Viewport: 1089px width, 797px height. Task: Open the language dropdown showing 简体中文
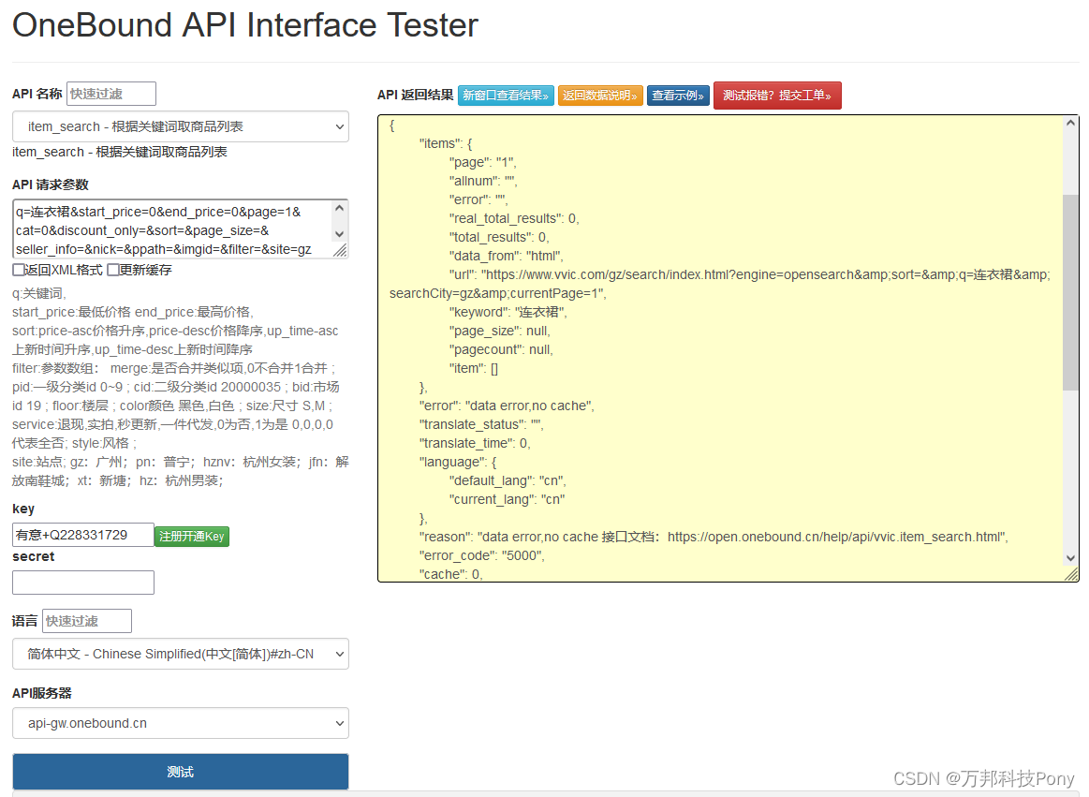[180, 654]
